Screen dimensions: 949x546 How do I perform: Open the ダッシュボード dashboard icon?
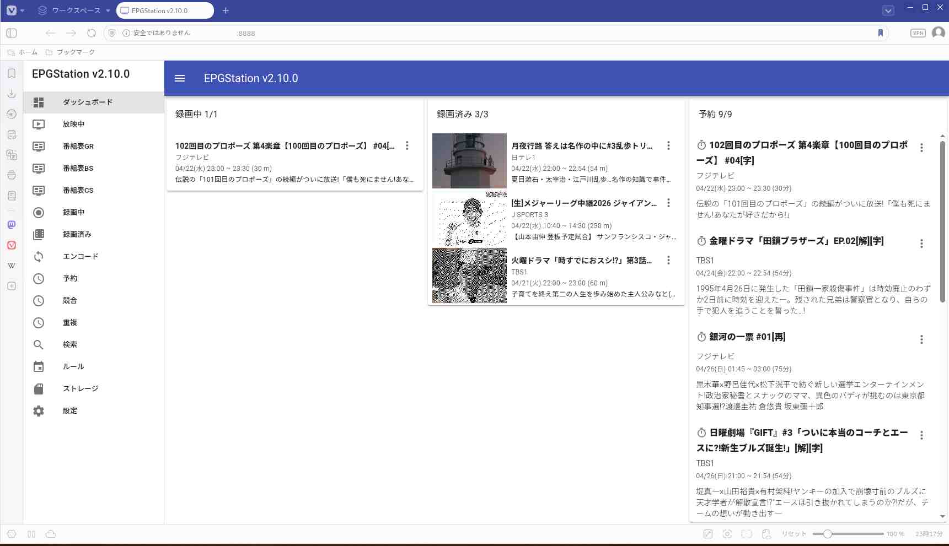click(39, 102)
